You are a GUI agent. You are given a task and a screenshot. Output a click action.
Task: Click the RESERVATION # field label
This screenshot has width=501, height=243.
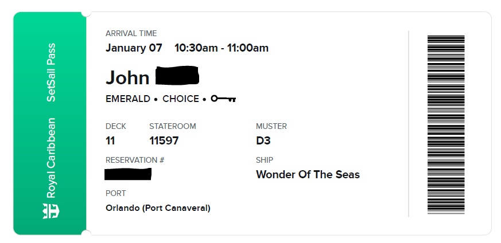coord(135,160)
